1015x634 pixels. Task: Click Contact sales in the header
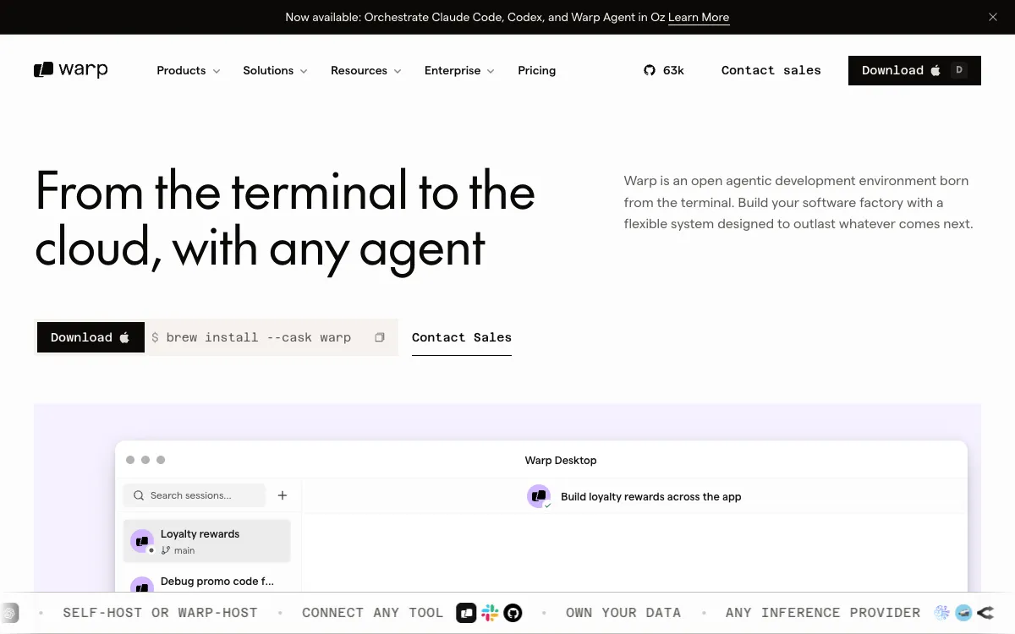point(771,70)
